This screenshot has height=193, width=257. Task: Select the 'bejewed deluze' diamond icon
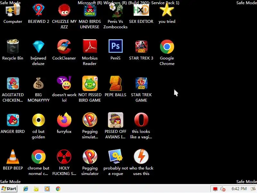[38, 47]
